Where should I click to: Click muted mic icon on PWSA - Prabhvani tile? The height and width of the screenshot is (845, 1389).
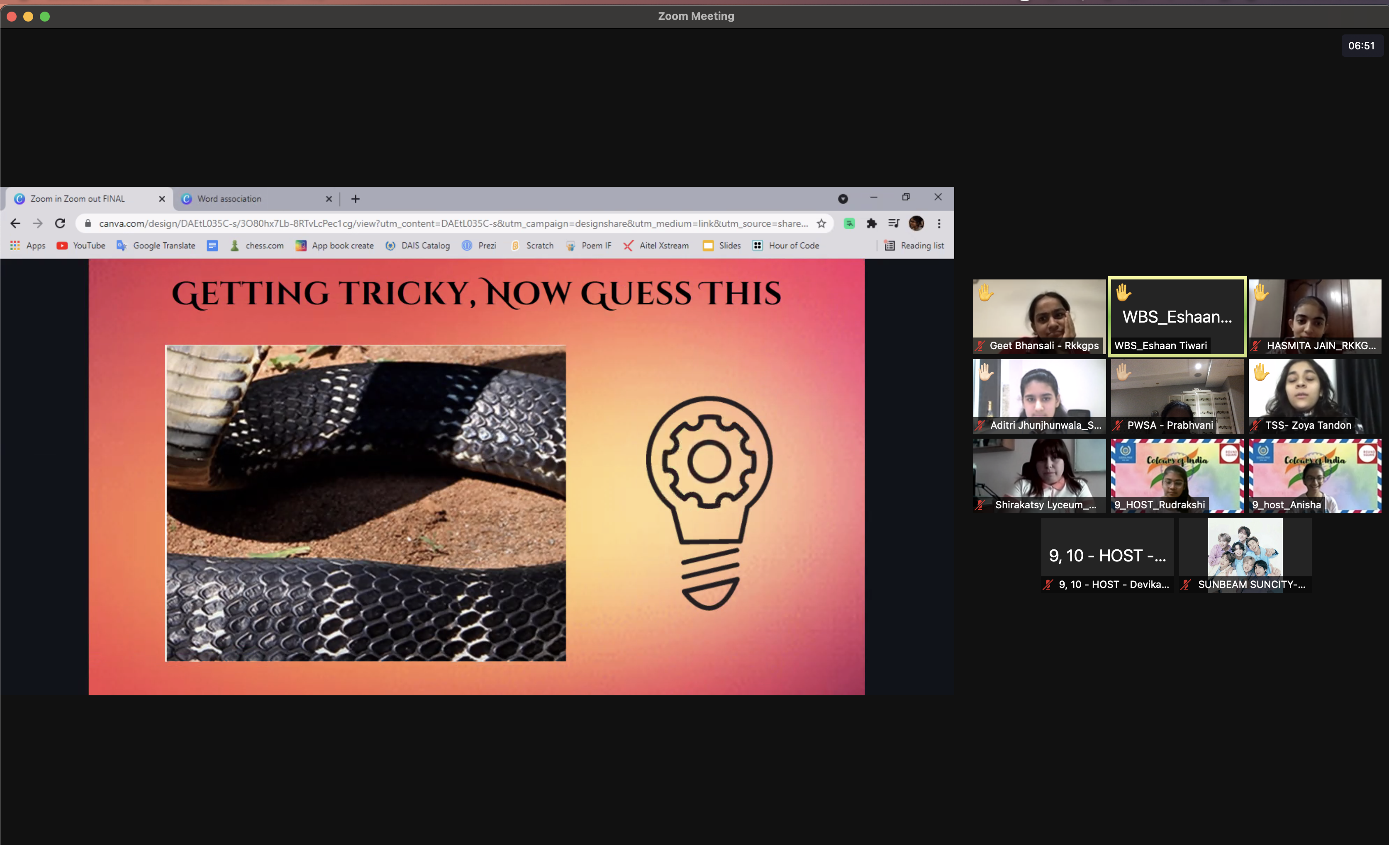[x=1118, y=426]
